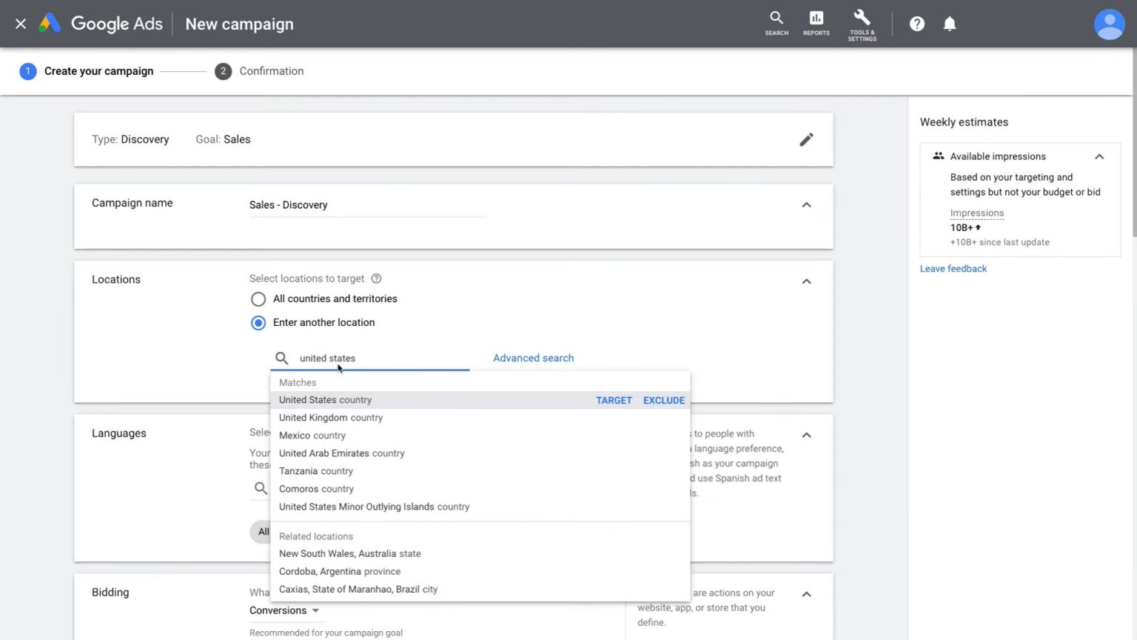Open the Search icon in top toolbar
This screenshot has height=640, width=1137.
776,23
